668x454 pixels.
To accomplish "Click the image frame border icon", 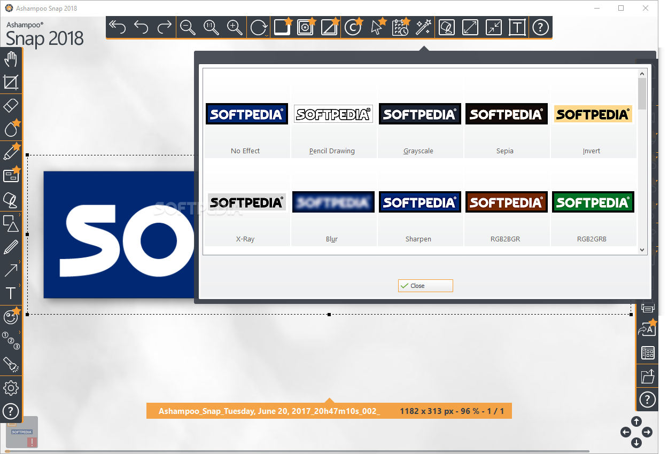I will pyautogui.click(x=306, y=27).
